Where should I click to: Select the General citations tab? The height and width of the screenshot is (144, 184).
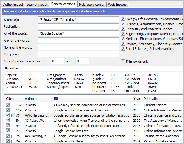point(63,4)
